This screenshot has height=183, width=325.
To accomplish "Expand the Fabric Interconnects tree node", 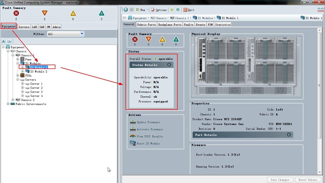I will coord(8,104).
